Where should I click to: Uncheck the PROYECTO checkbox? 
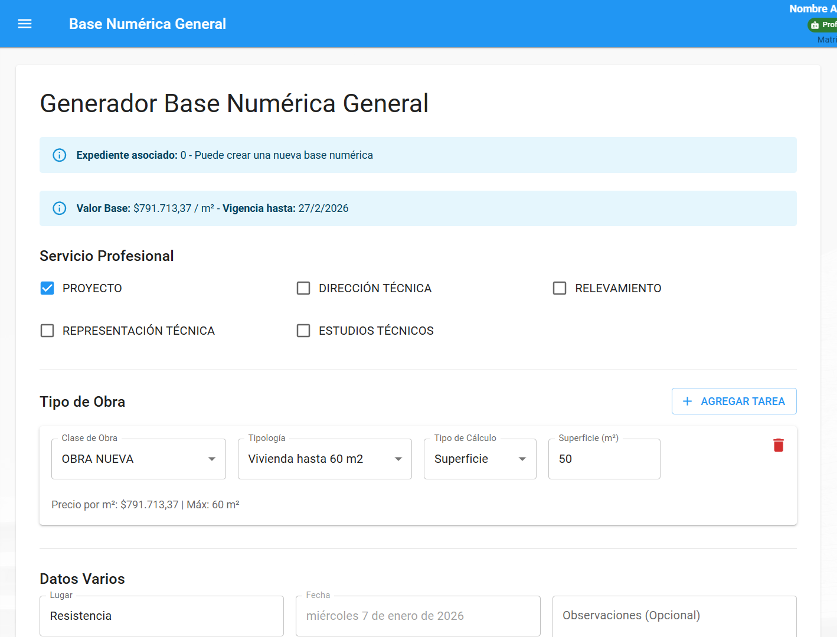coord(47,288)
